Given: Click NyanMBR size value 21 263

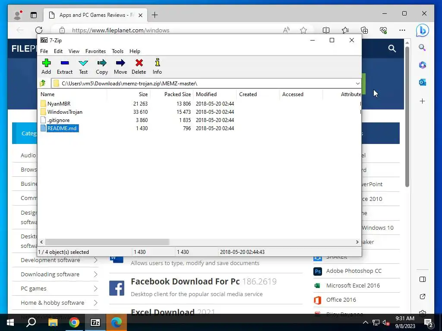Looking at the screenshot, I should point(140,103).
